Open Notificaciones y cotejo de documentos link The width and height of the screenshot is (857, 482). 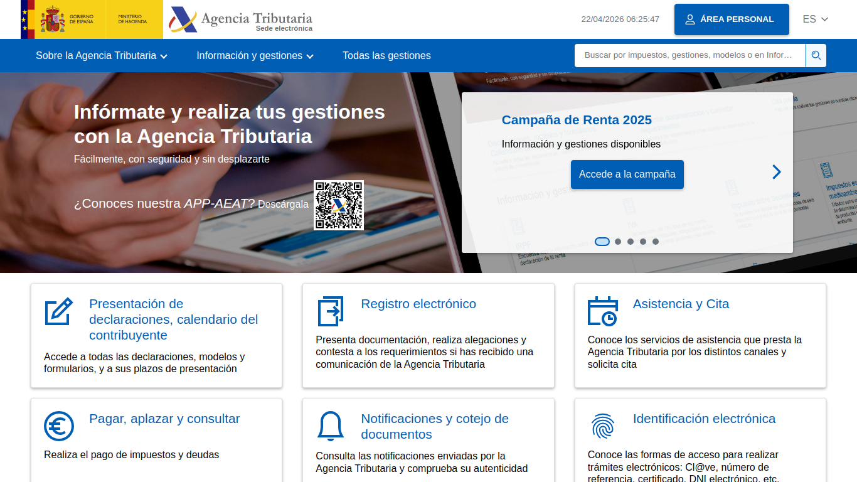point(435,427)
